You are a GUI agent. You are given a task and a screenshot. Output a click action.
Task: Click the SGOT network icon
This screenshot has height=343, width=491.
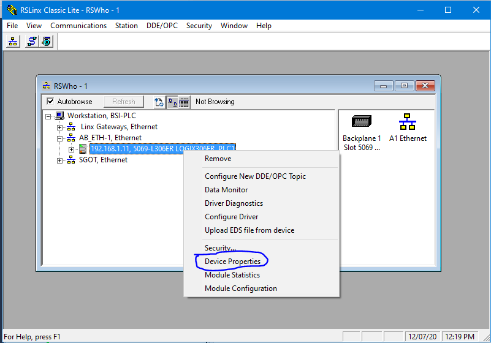(x=71, y=160)
